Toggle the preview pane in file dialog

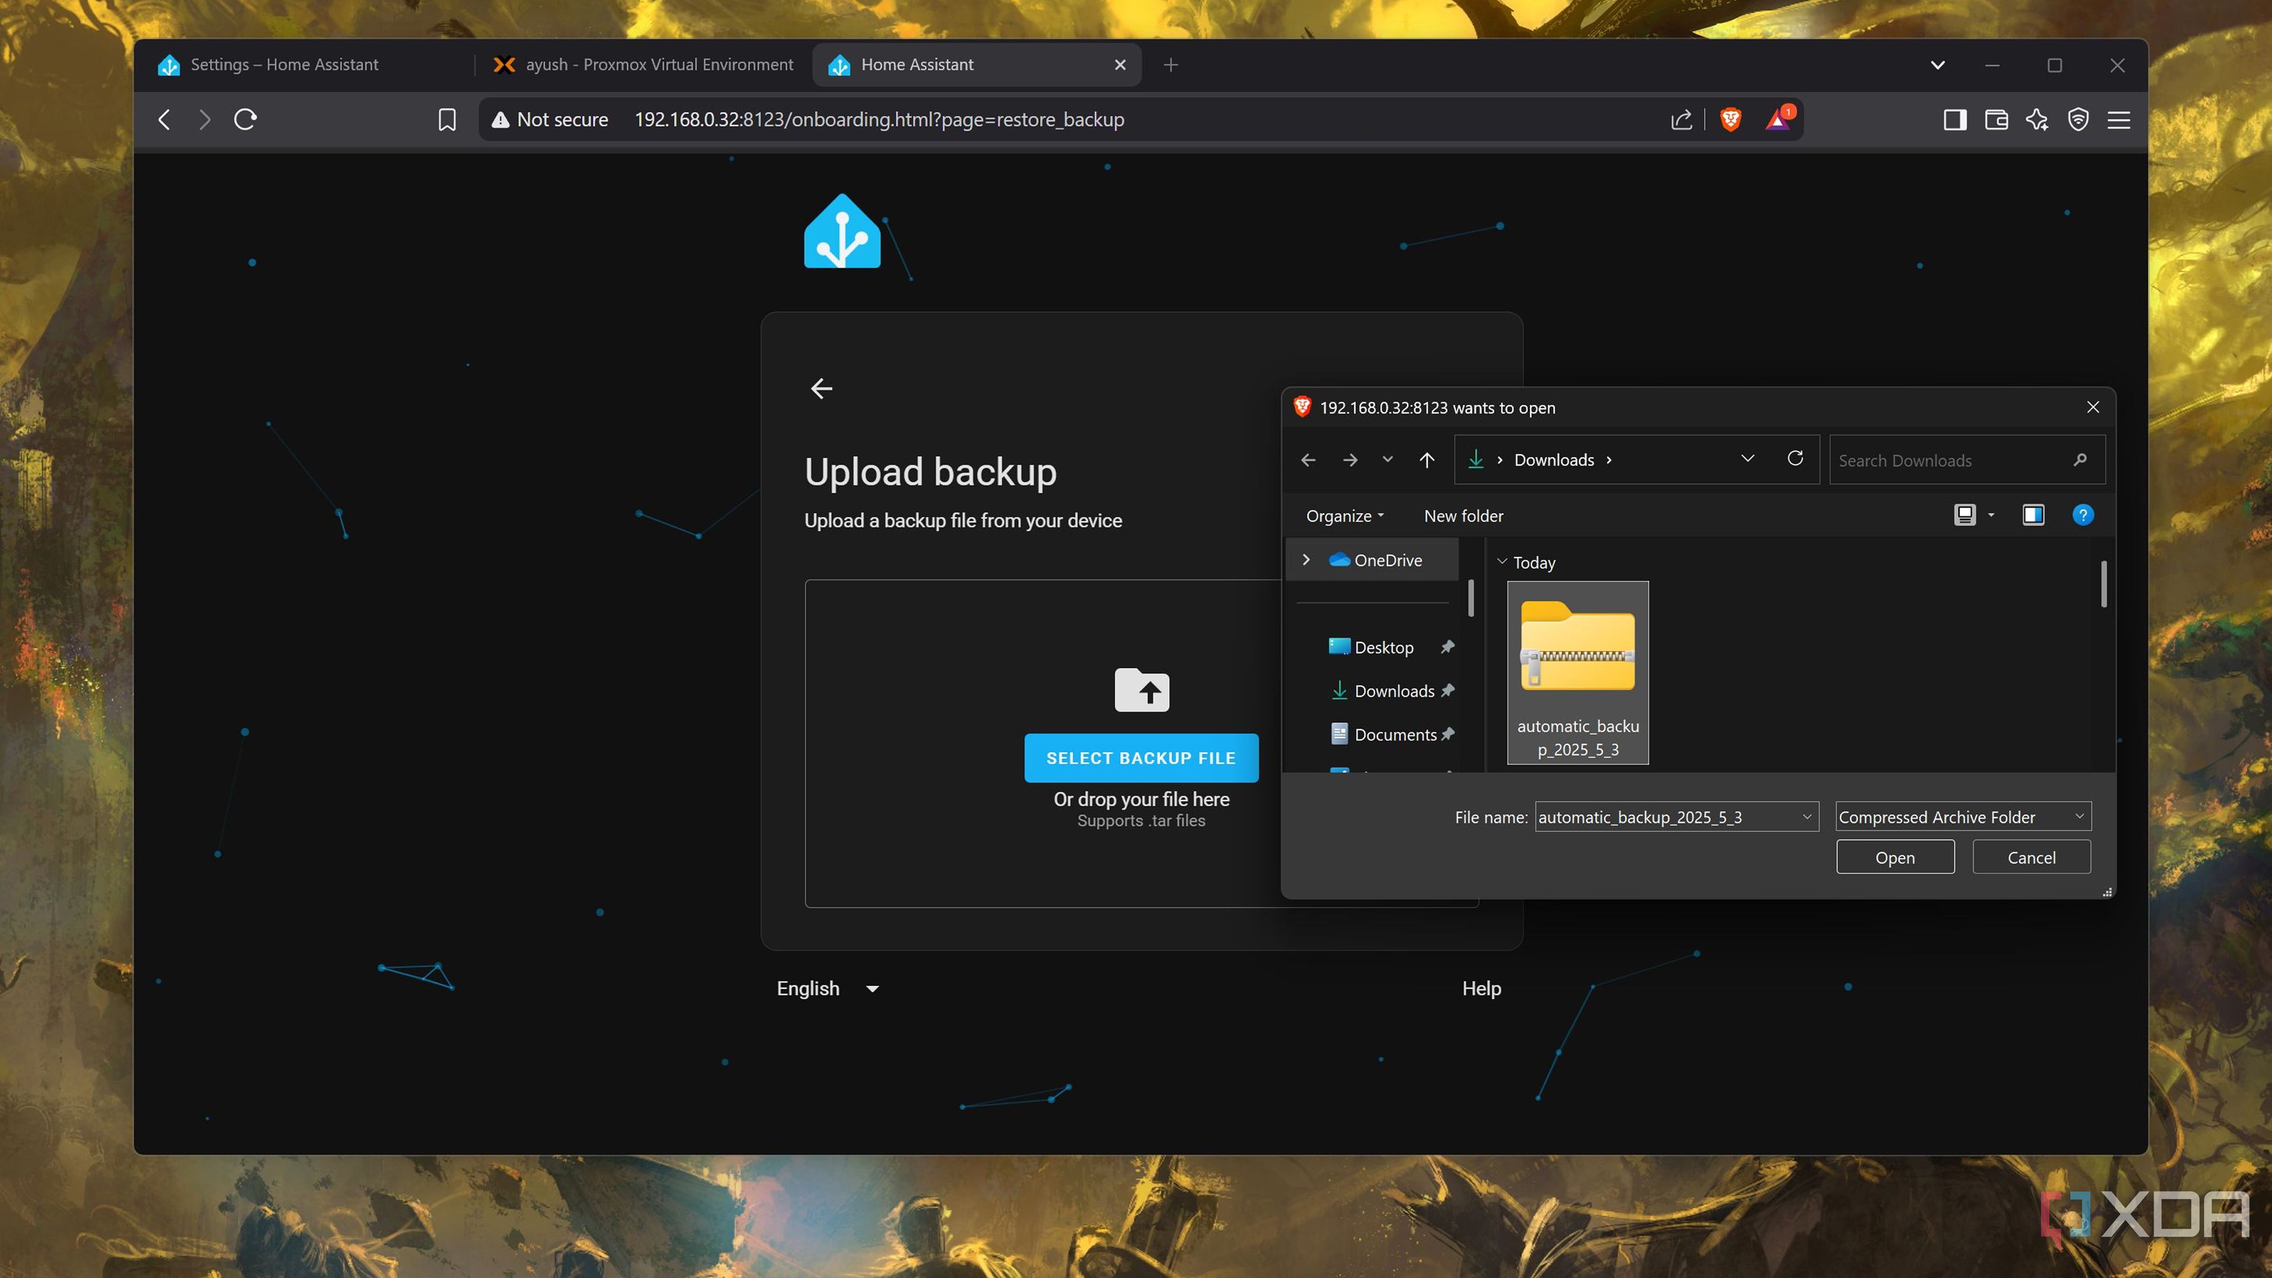(x=2033, y=515)
